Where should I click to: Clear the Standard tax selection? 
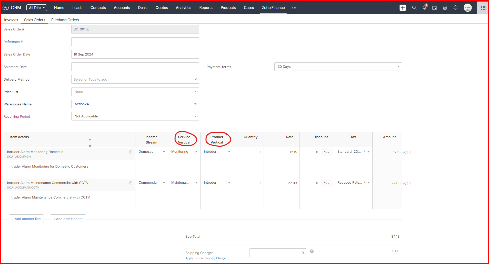(365, 152)
